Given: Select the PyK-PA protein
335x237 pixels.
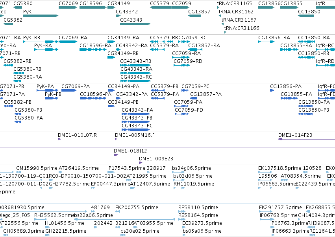Looking at the screenshot, I should pyautogui.click(x=47, y=90).
